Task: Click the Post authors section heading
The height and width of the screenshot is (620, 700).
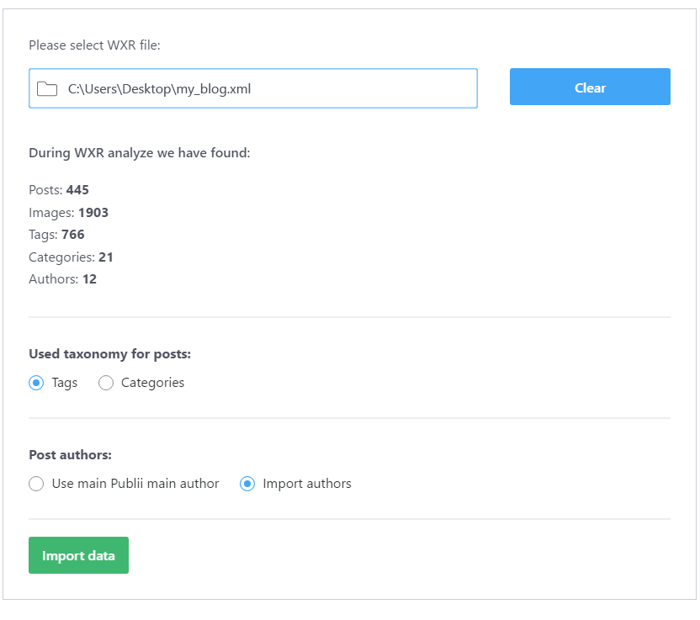Action: coord(70,454)
